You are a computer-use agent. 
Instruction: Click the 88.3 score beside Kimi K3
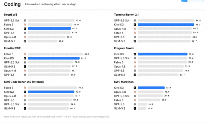click(x=198, y=24)
